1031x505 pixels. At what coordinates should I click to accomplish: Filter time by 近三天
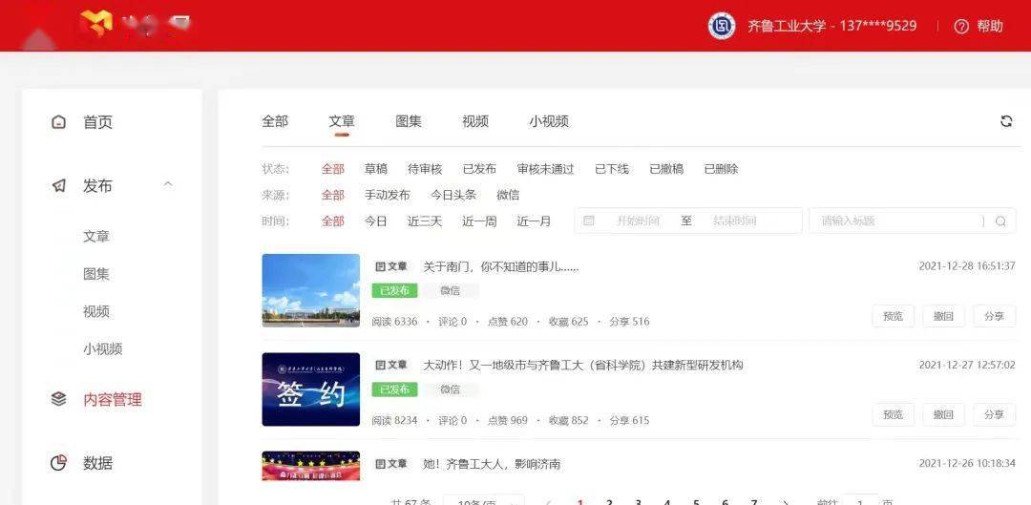click(425, 221)
